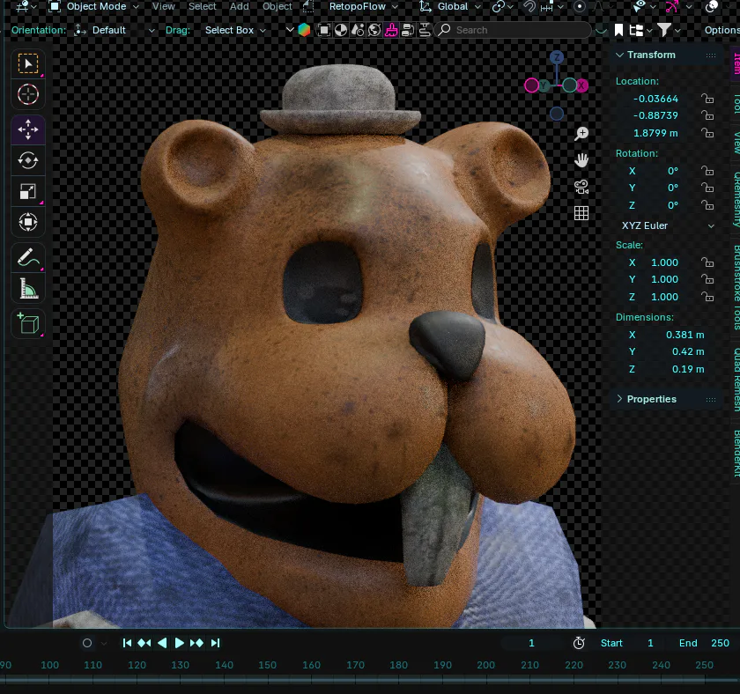Open the Drag Select Box dropdown
The image size is (740, 694).
pos(235,30)
